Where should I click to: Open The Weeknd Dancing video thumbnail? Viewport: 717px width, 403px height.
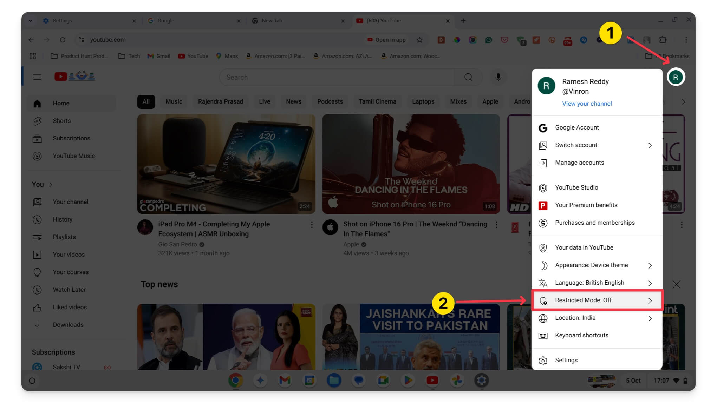click(x=411, y=164)
